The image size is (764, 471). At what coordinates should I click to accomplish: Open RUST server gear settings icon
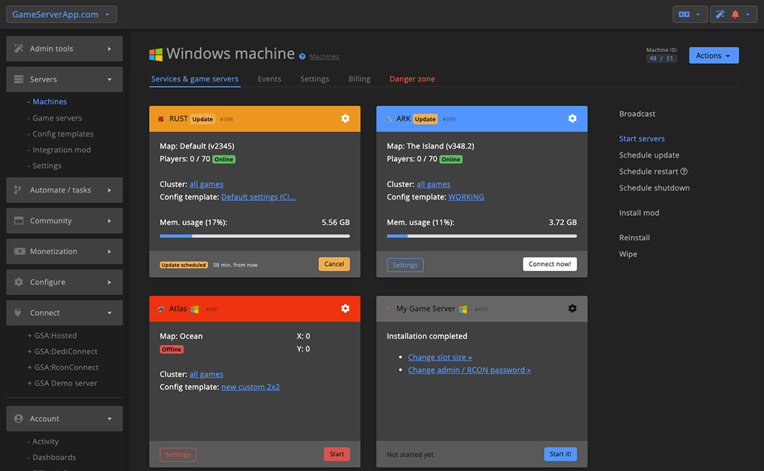pyautogui.click(x=345, y=119)
